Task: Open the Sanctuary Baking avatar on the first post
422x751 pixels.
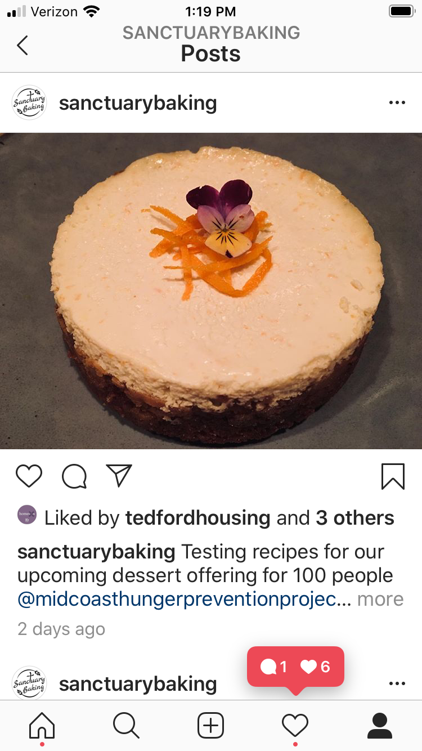Action: point(29,102)
